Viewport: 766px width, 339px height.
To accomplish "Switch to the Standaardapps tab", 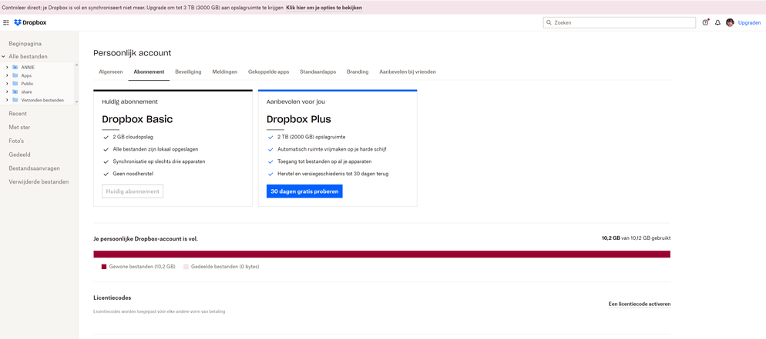I will pos(318,71).
